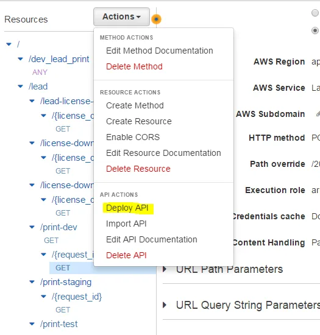Screen dimensions: 320x335
Task: Select Create Resource option
Action: tap(139, 121)
